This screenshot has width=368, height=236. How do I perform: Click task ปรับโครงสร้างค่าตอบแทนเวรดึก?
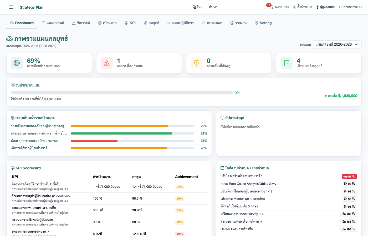[241, 176]
